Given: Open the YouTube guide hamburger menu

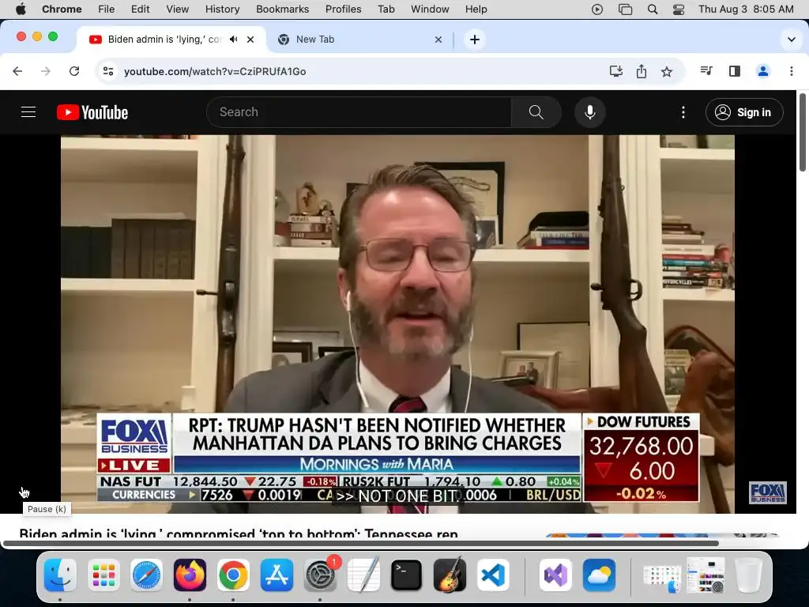Looking at the screenshot, I should point(28,112).
